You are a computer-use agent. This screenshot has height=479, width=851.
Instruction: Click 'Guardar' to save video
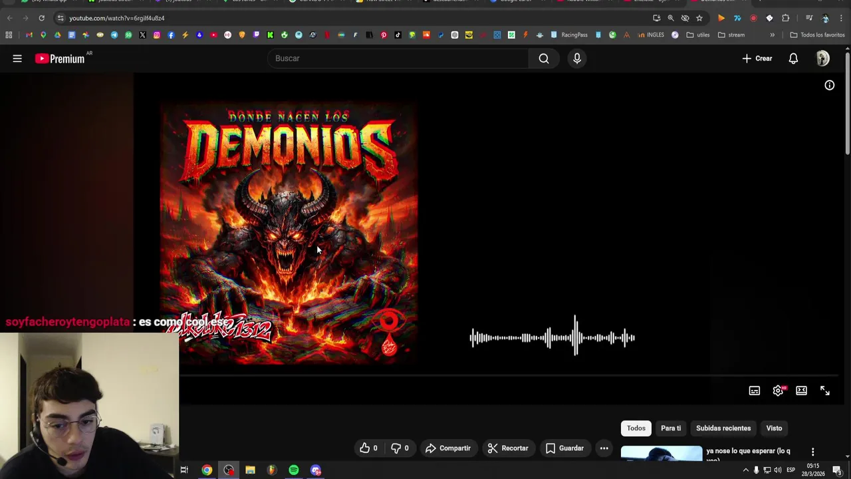pyautogui.click(x=564, y=448)
